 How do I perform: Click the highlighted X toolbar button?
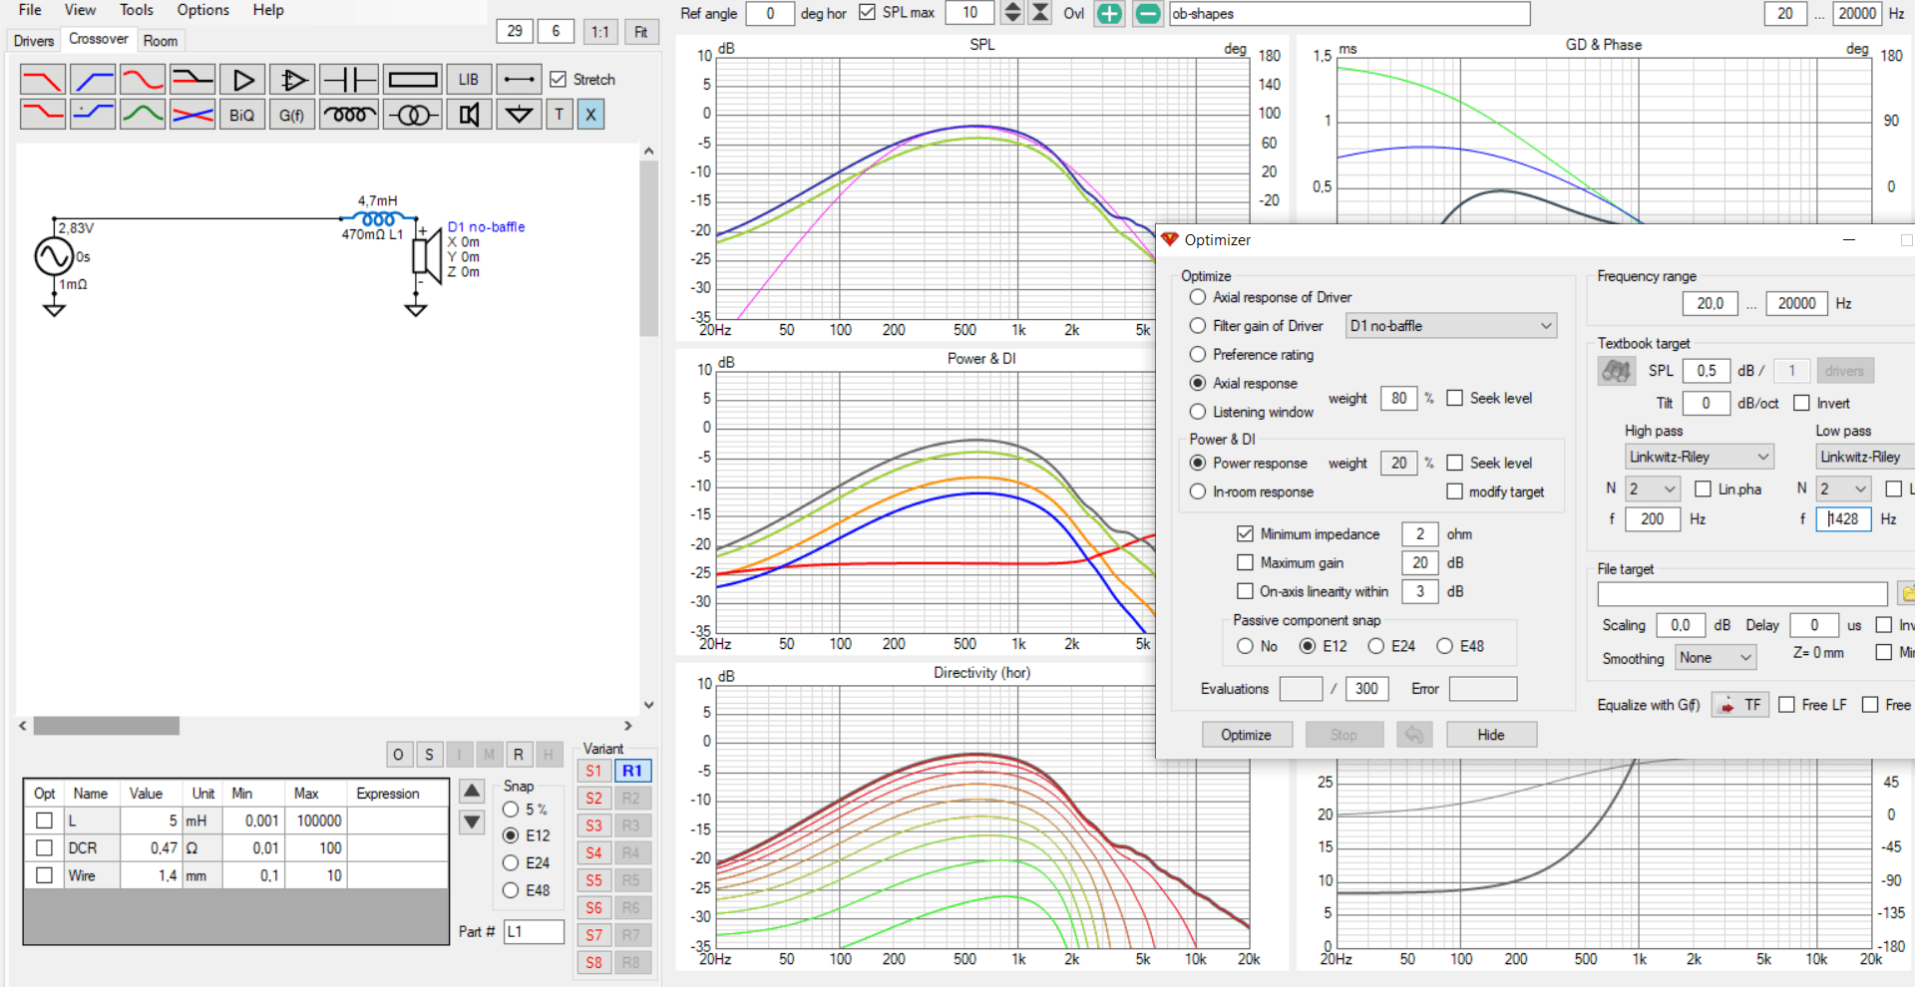(x=590, y=115)
